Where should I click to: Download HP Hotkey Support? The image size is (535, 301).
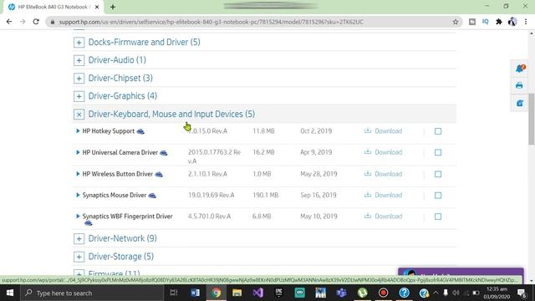pyautogui.click(x=383, y=131)
